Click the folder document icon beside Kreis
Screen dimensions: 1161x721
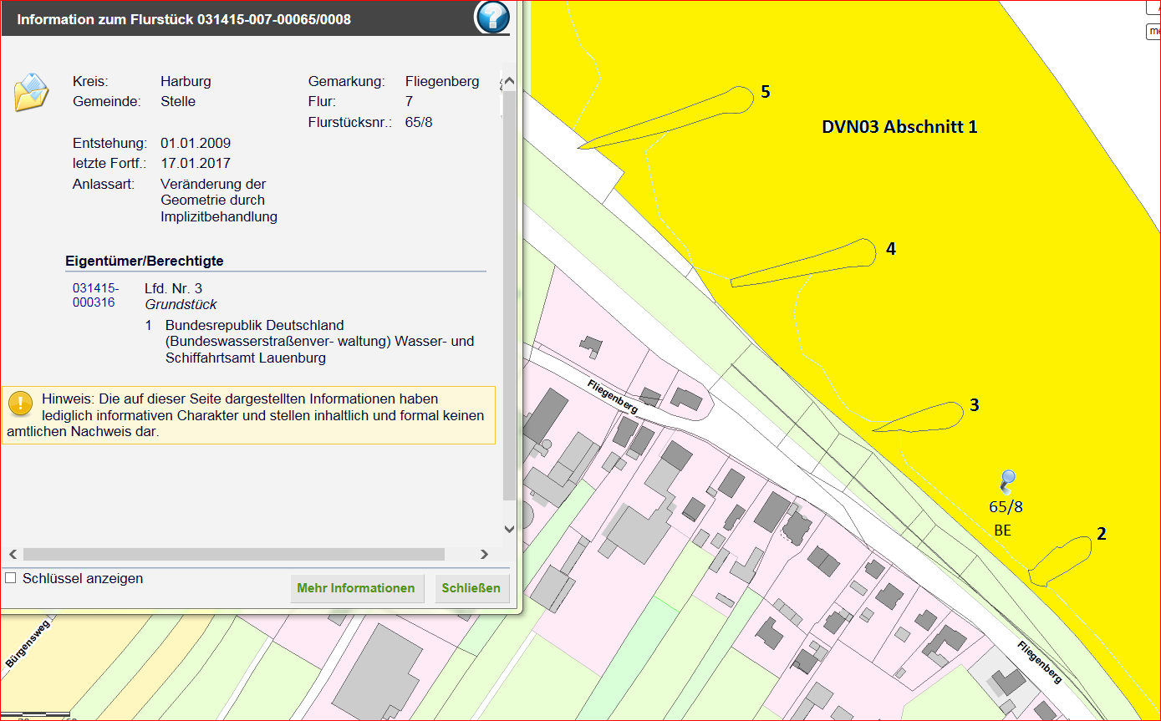32,93
